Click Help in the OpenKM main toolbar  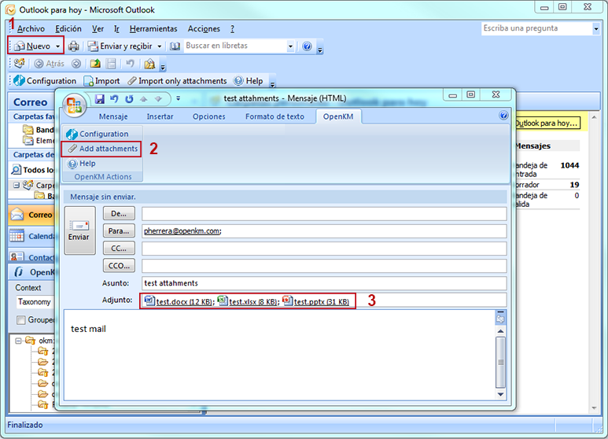(249, 81)
